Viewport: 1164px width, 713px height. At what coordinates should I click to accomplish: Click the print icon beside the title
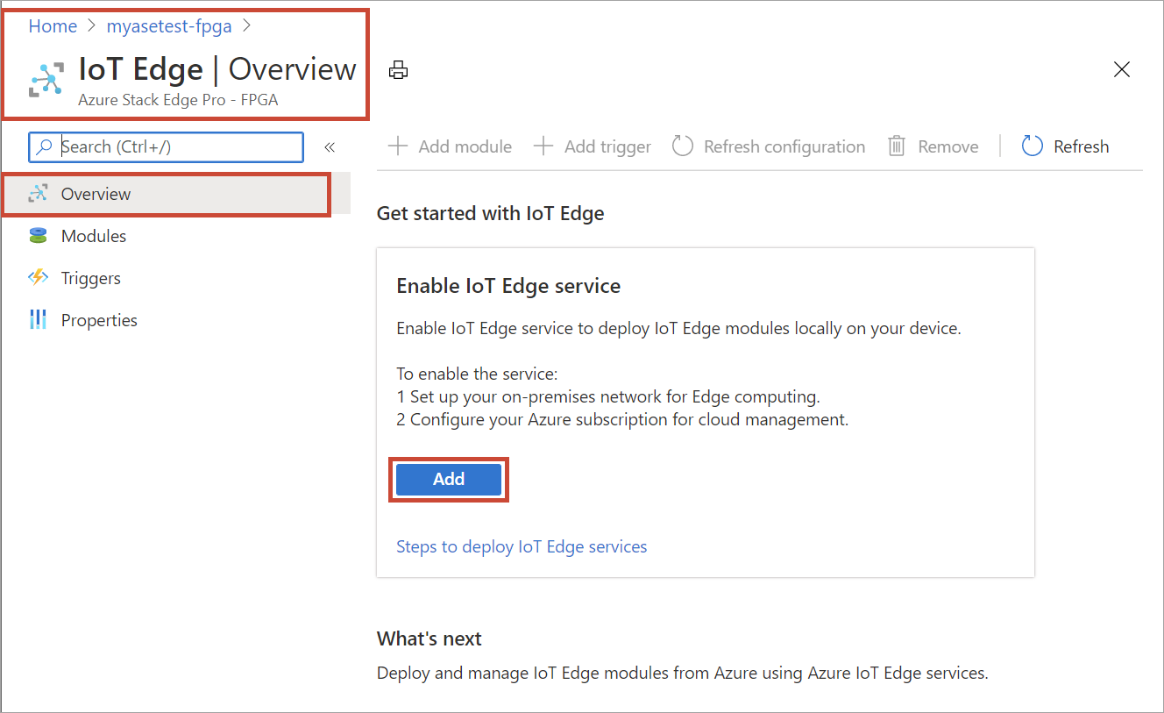399,70
